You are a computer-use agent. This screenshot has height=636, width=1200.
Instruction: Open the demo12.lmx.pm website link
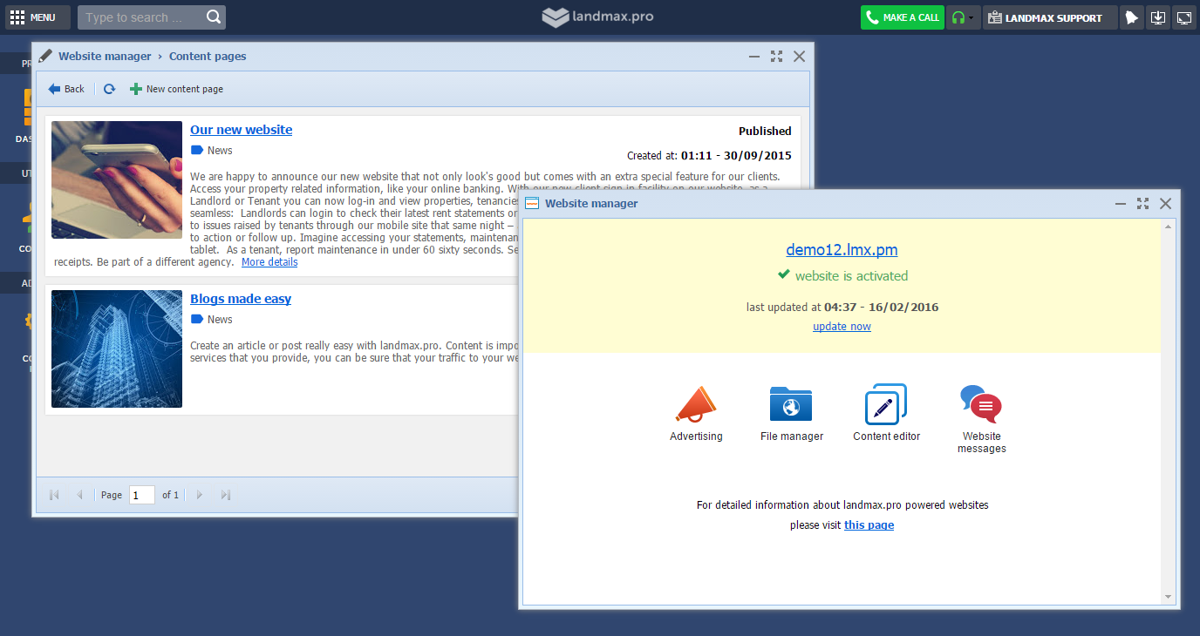(x=842, y=250)
